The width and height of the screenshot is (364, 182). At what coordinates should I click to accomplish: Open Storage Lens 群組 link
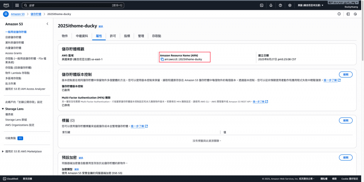(x=16, y=120)
